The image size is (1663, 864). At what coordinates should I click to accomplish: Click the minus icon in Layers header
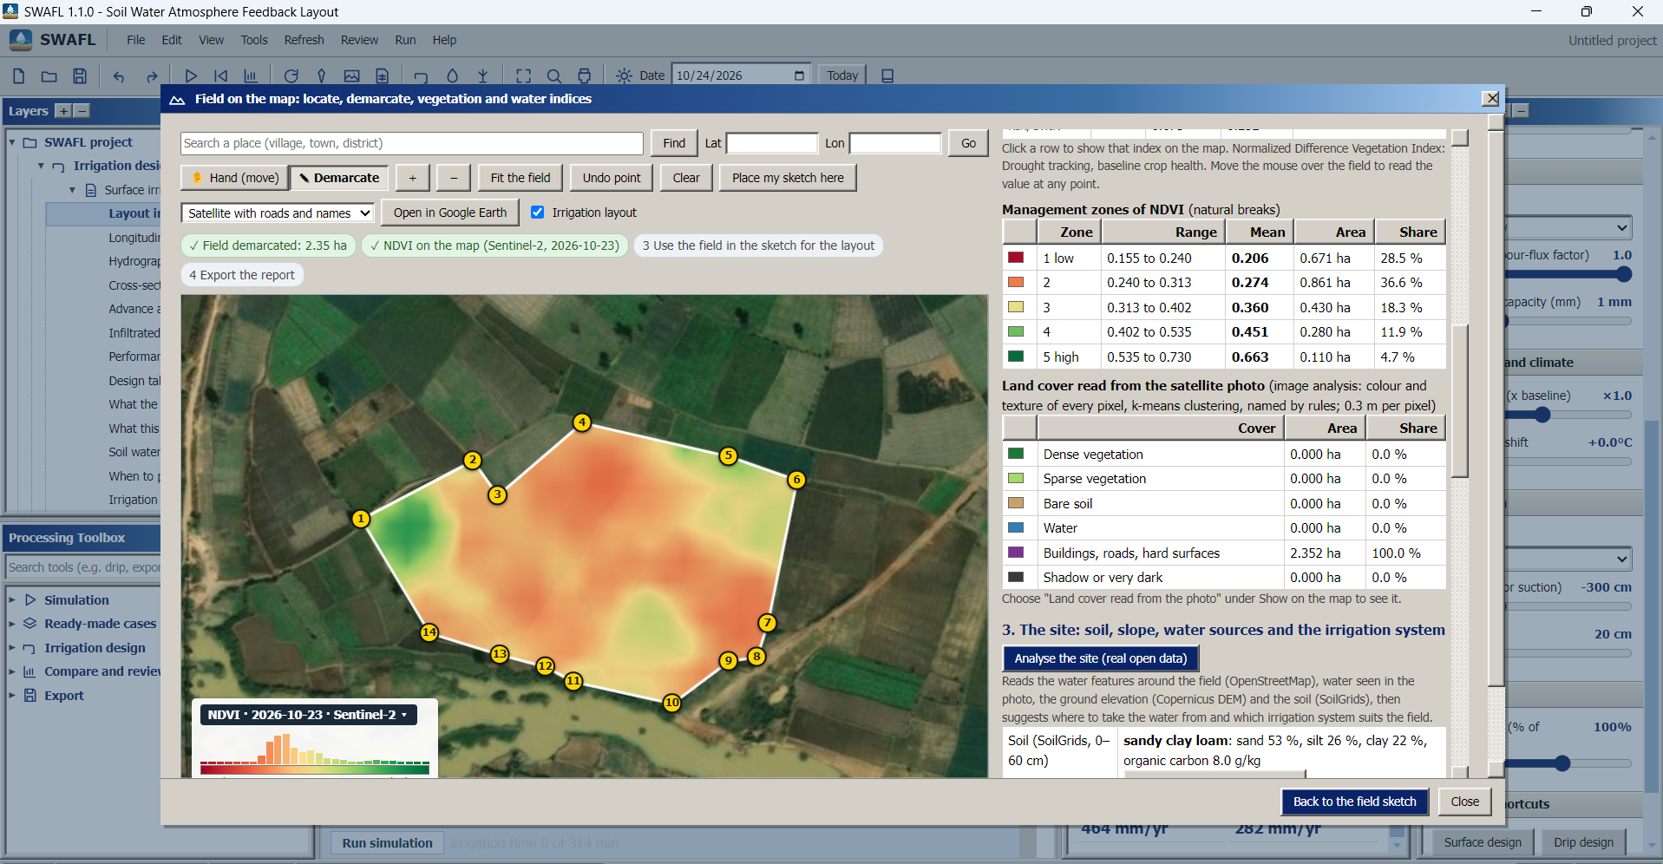tap(82, 111)
